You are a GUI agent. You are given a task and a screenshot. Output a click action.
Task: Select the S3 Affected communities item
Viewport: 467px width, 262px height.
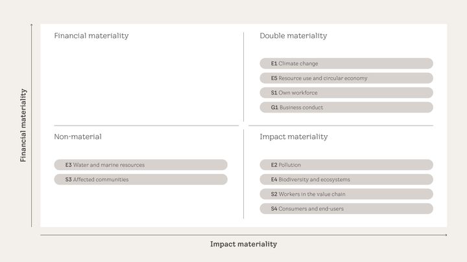pyautogui.click(x=141, y=180)
